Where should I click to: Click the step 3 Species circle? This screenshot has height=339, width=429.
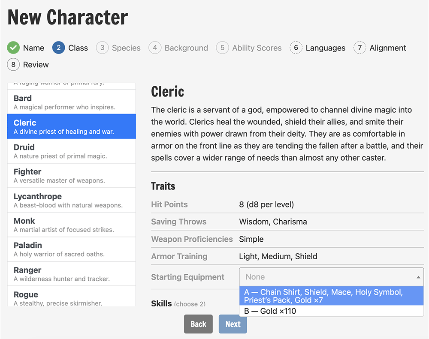[x=103, y=48]
